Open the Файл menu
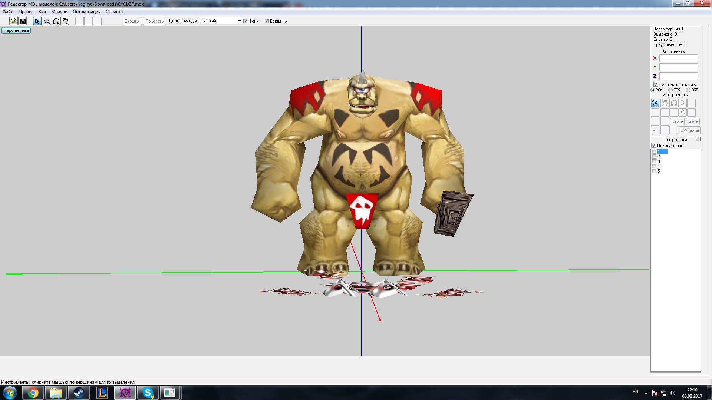The width and height of the screenshot is (712, 400). tap(8, 12)
